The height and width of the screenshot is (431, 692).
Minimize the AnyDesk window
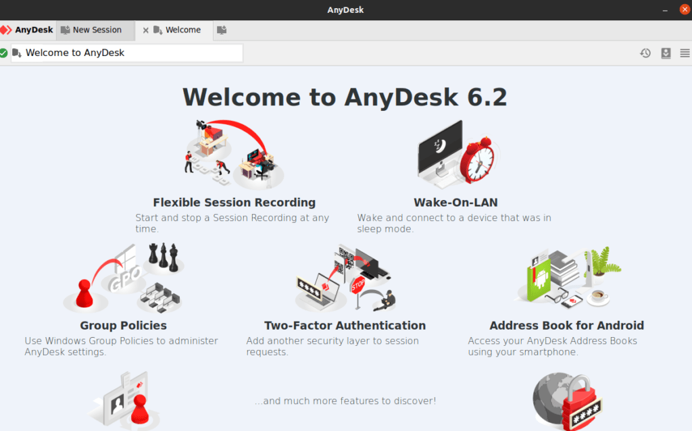pos(665,9)
